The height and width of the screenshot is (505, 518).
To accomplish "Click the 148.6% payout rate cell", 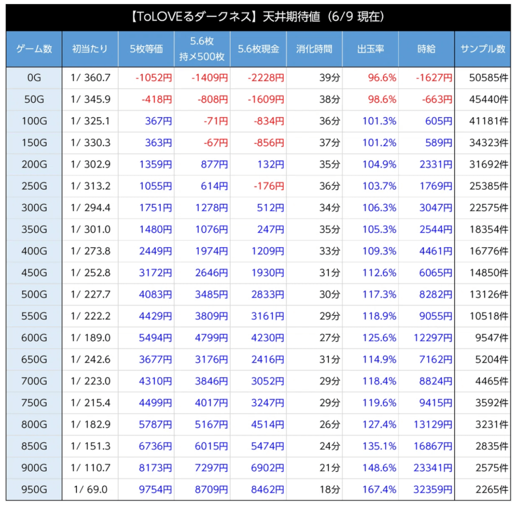I will click(x=370, y=468).
